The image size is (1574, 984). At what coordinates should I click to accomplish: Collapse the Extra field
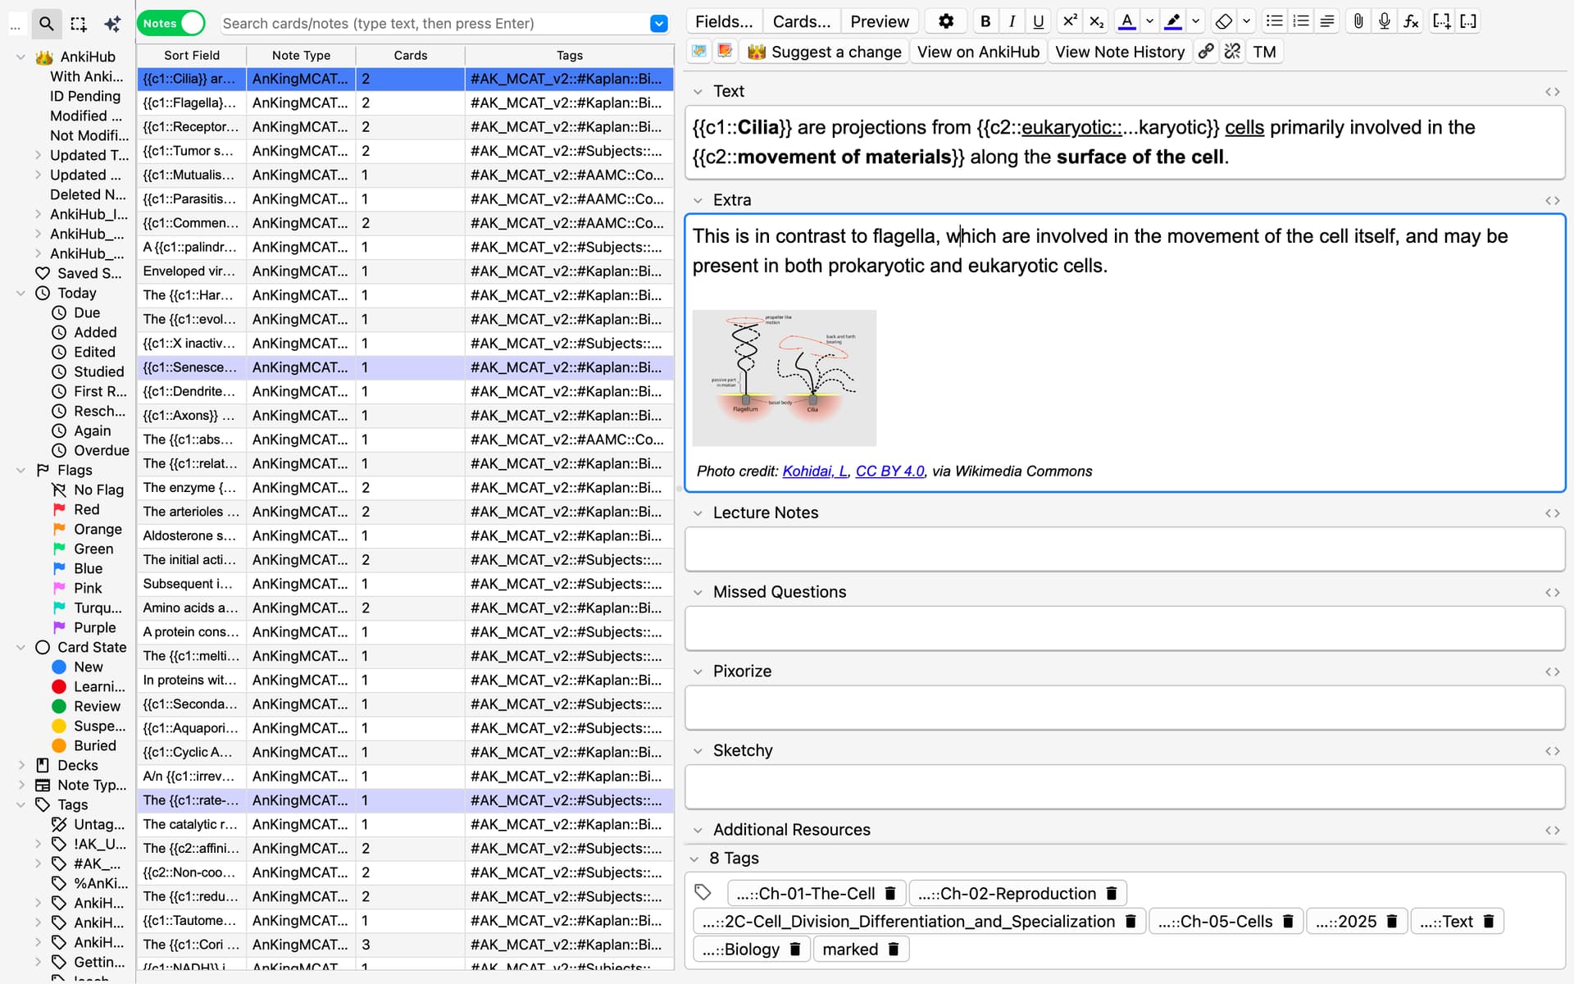click(x=698, y=200)
